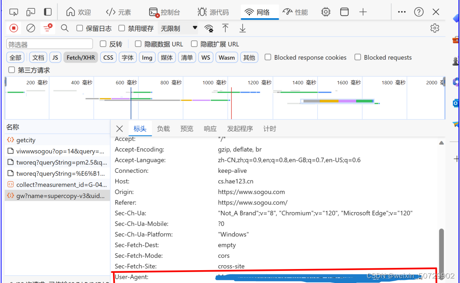Add more tools with plus icon

pos(363,12)
